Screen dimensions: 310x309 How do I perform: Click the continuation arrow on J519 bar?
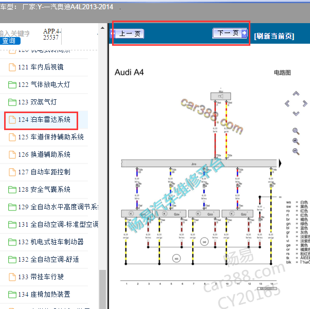point(280,163)
